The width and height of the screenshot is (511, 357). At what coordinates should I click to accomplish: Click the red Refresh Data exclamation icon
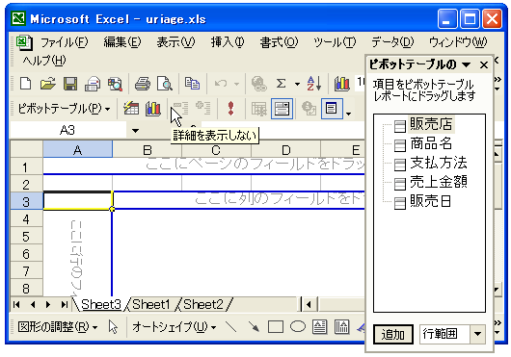coord(231,109)
